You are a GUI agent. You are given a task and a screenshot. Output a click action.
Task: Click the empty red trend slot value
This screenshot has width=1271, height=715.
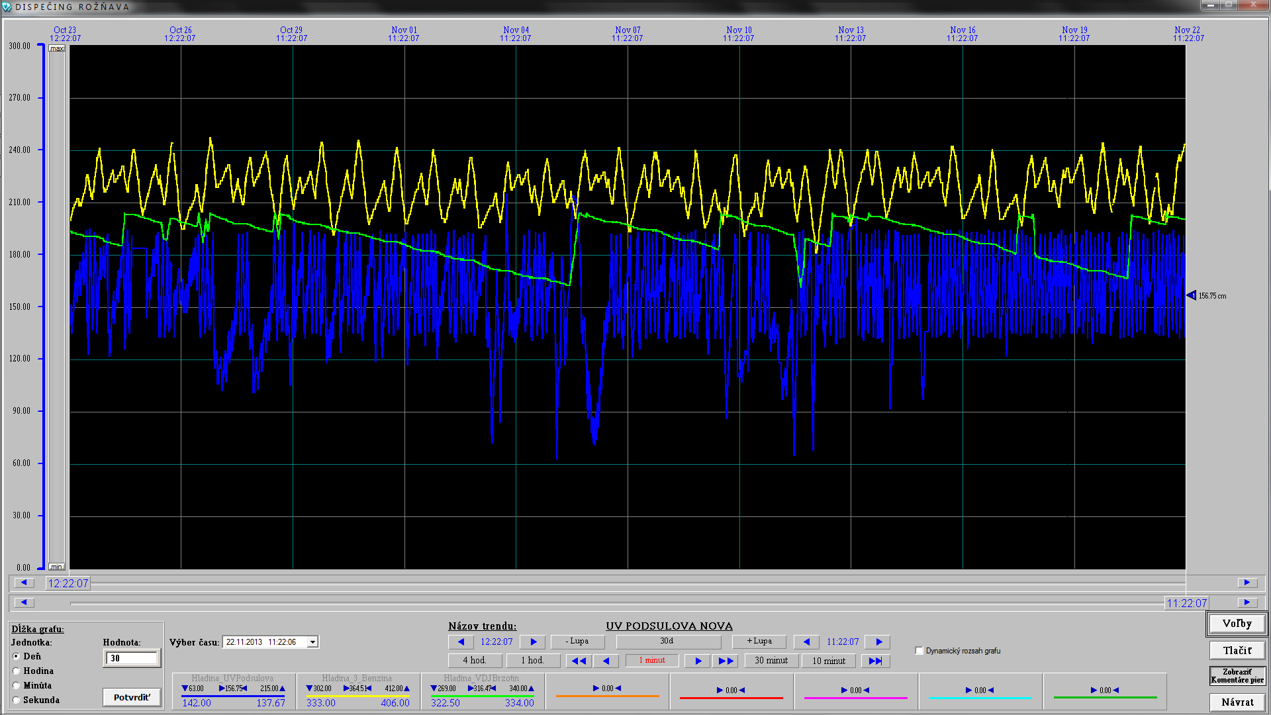pyautogui.click(x=731, y=690)
